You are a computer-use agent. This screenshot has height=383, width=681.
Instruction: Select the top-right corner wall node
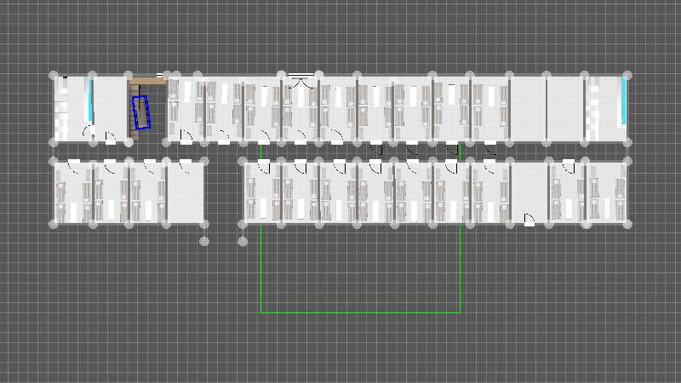tap(628, 76)
